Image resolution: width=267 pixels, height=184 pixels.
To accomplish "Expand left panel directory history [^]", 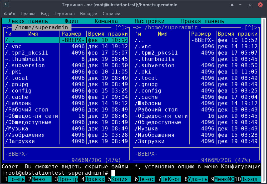I will click(x=120, y=28).
